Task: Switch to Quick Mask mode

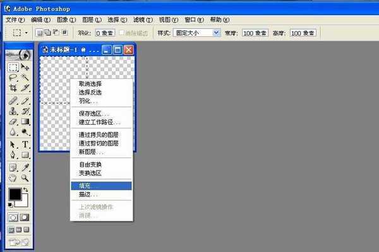Action: [25, 217]
